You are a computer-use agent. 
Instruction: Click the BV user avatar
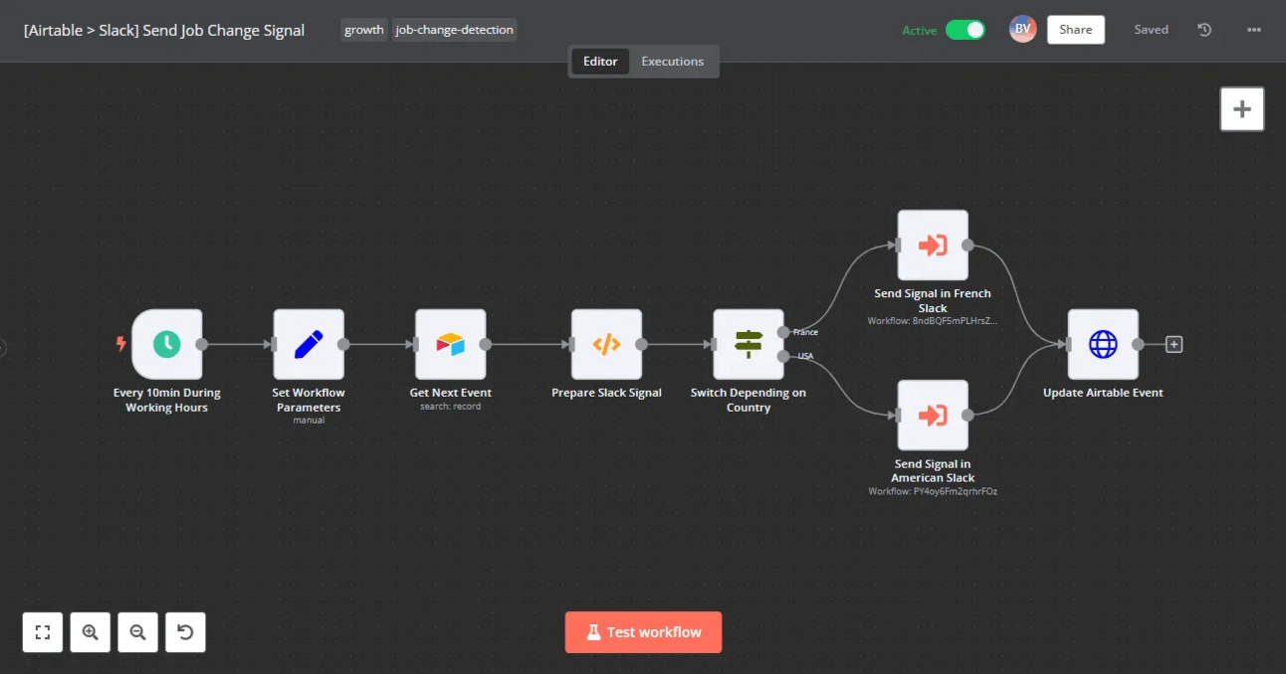(x=1022, y=29)
